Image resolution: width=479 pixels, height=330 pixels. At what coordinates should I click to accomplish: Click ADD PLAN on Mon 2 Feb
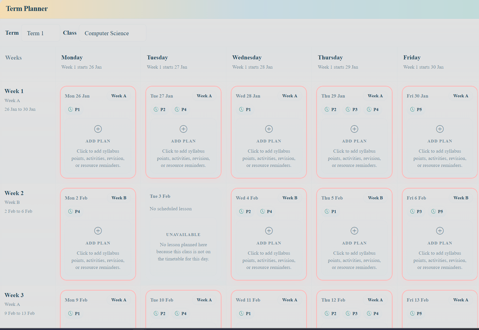pos(98,243)
